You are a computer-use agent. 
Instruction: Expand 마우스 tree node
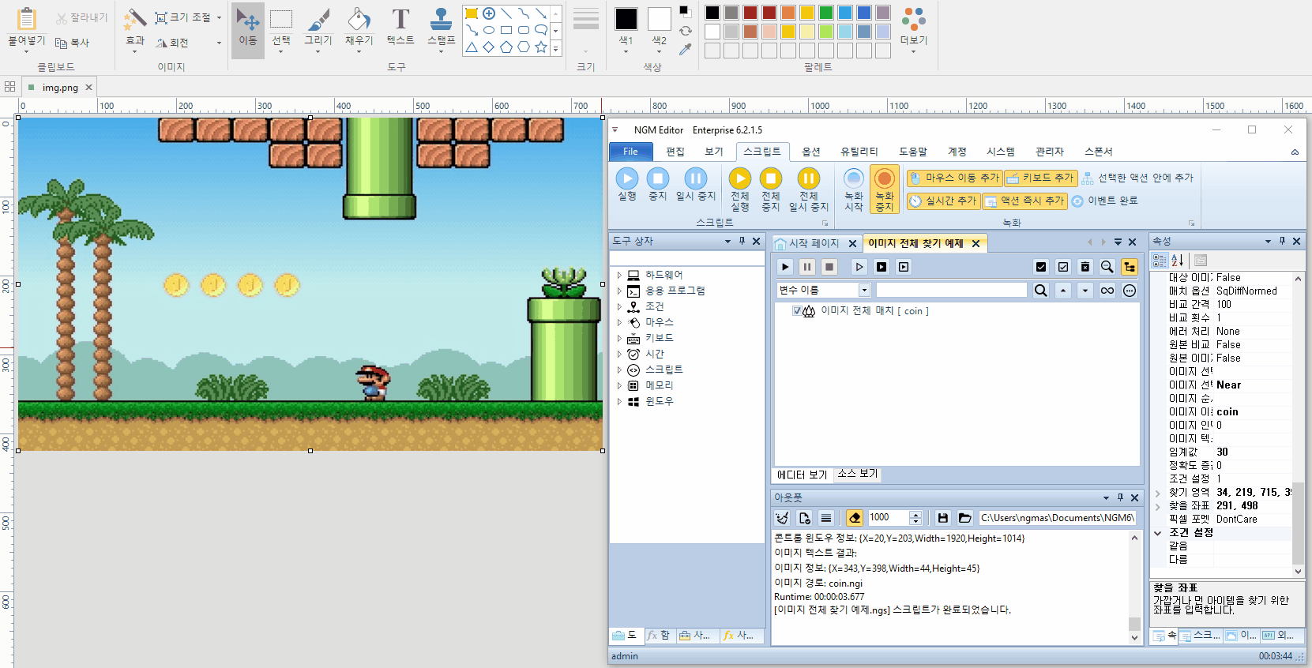(619, 322)
